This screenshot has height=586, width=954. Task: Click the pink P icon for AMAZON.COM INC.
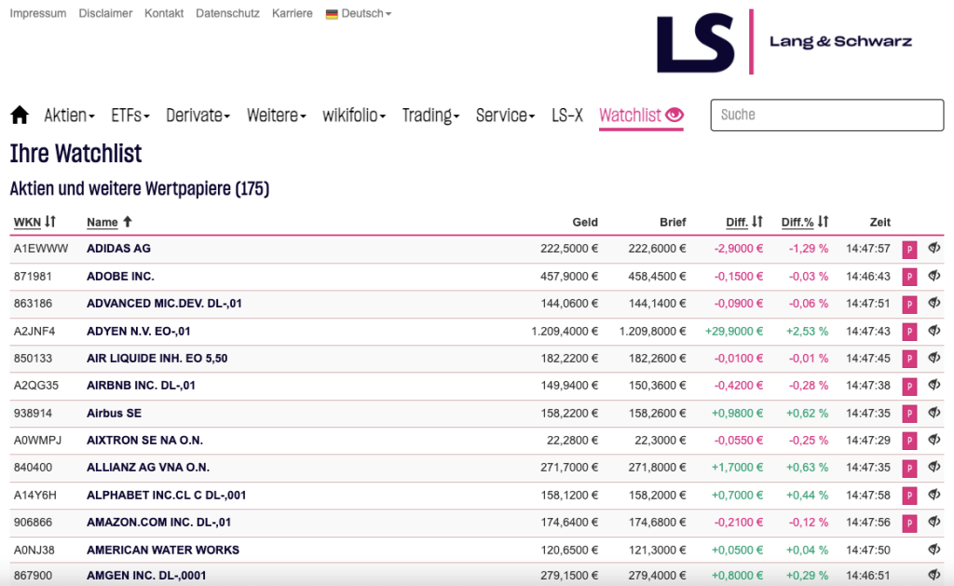909,523
